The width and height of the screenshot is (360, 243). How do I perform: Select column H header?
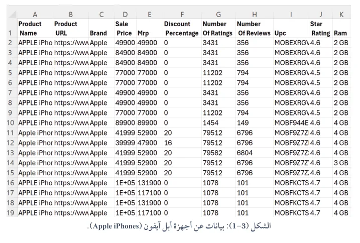[x=255, y=15]
